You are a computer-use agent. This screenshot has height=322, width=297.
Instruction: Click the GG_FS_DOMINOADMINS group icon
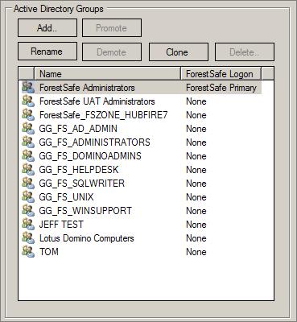click(28, 156)
